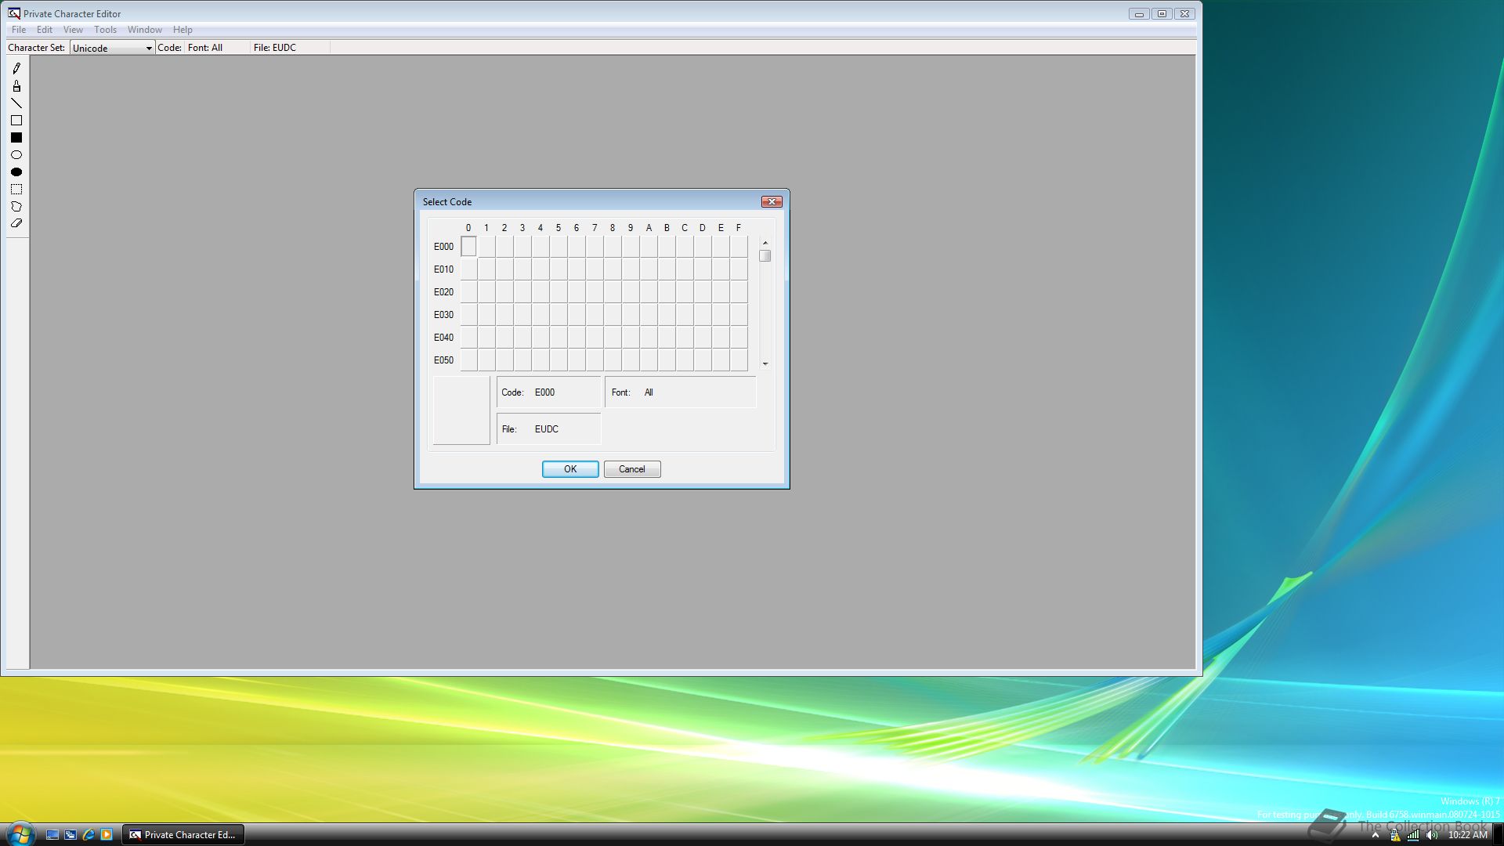Select the Pencil tool
1504x846 pixels.
pos(16,68)
